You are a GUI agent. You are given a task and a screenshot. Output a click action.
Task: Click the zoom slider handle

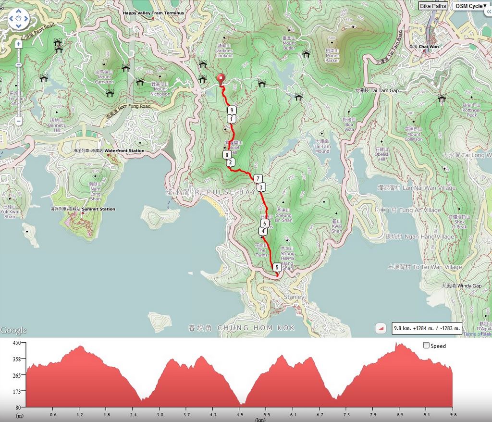tap(19, 65)
